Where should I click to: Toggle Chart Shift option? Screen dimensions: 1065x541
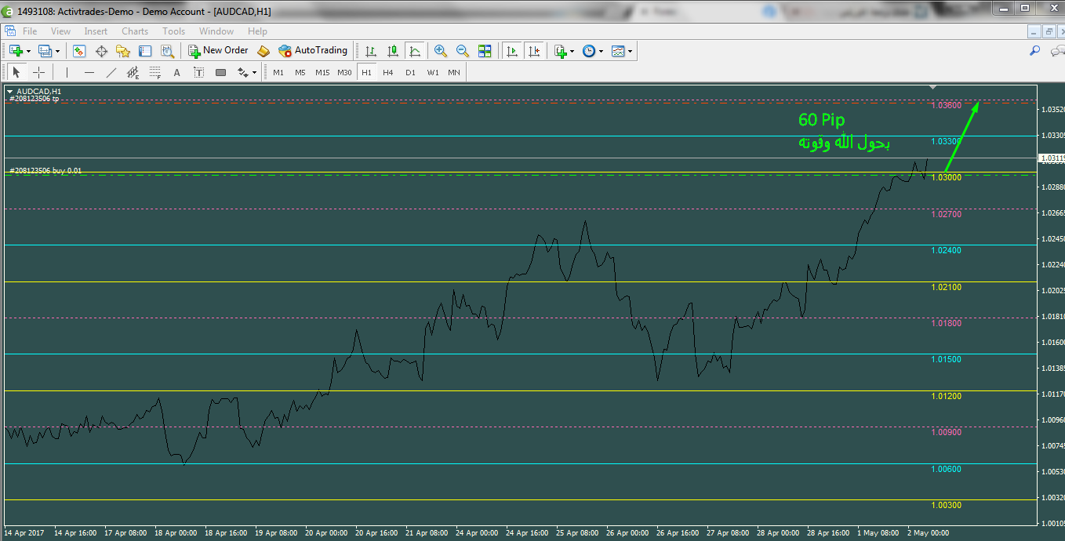pyautogui.click(x=534, y=51)
